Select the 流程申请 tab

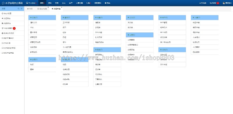(x=56, y=9)
